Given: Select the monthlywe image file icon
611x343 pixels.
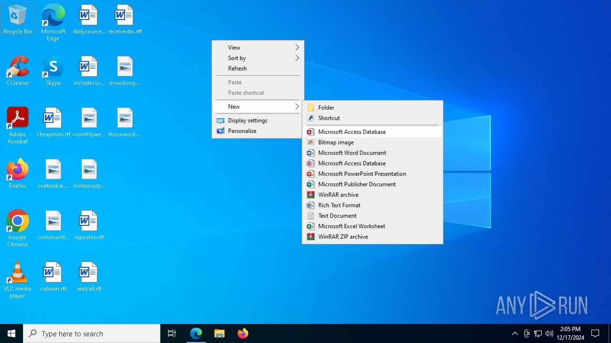Looking at the screenshot, I should [x=89, y=122].
